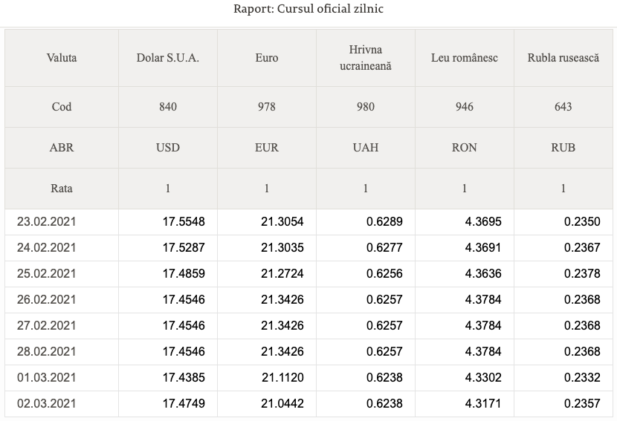
Task: Click the 02.03.2021 date cell
Action: click(62, 404)
